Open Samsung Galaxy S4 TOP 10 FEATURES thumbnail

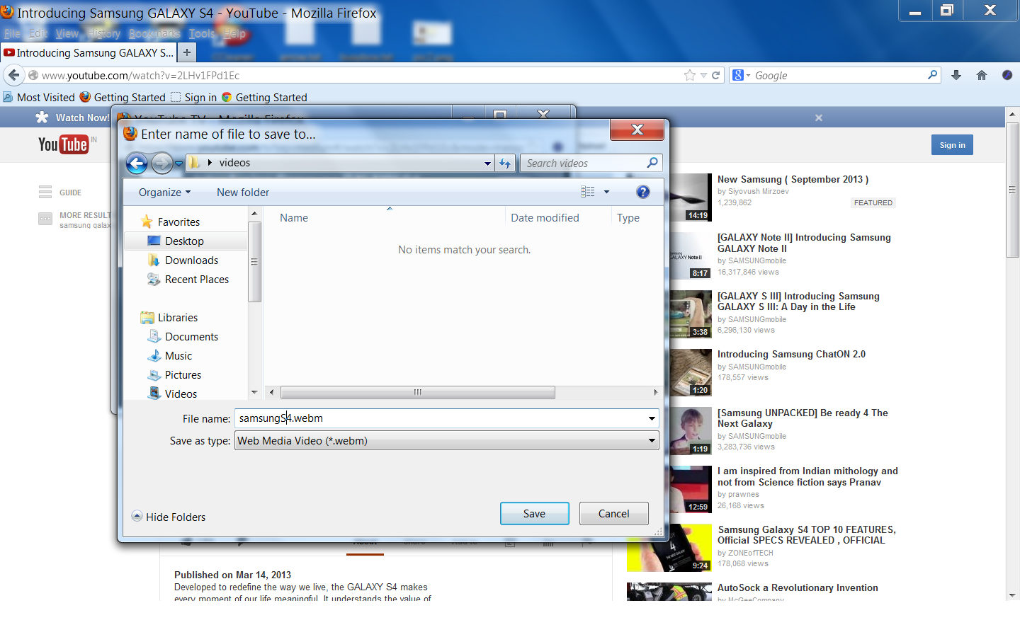[x=669, y=547]
